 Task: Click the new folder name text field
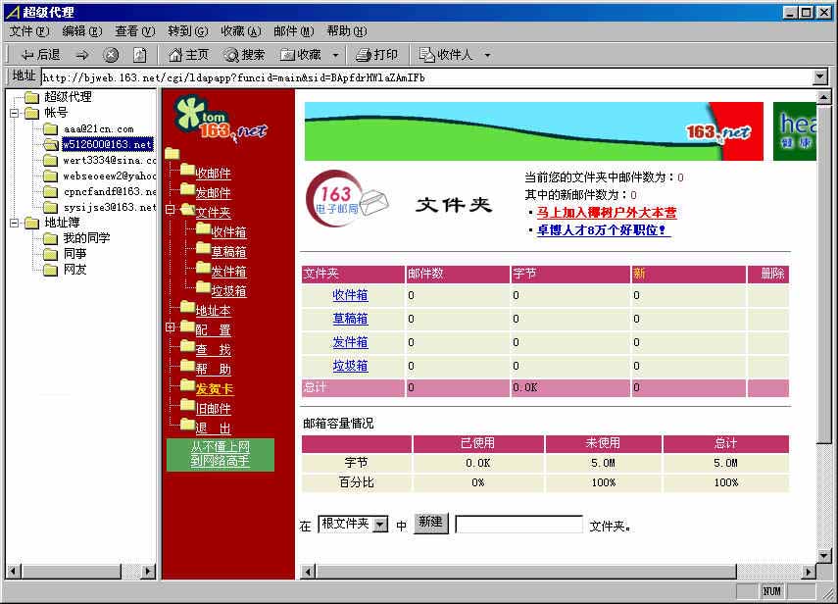[518, 525]
